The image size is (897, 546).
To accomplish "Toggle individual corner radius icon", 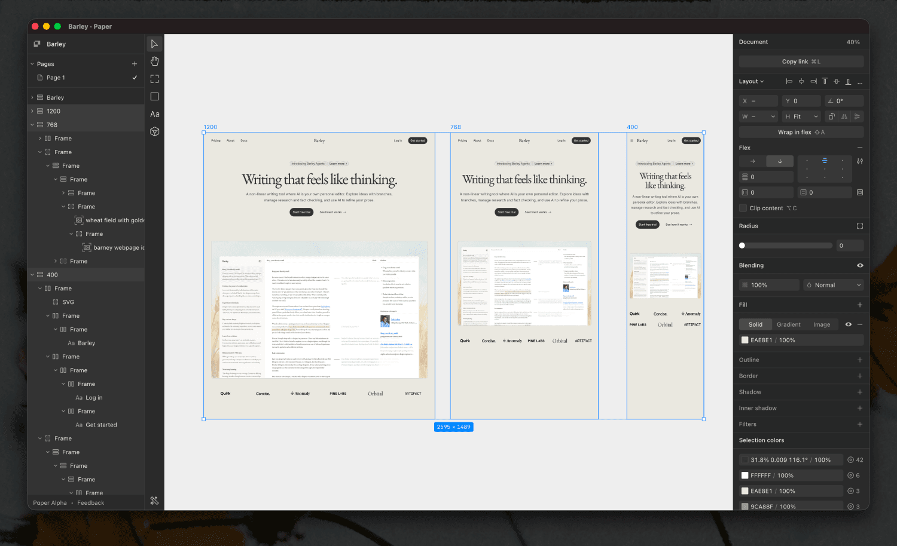I will pyautogui.click(x=860, y=226).
